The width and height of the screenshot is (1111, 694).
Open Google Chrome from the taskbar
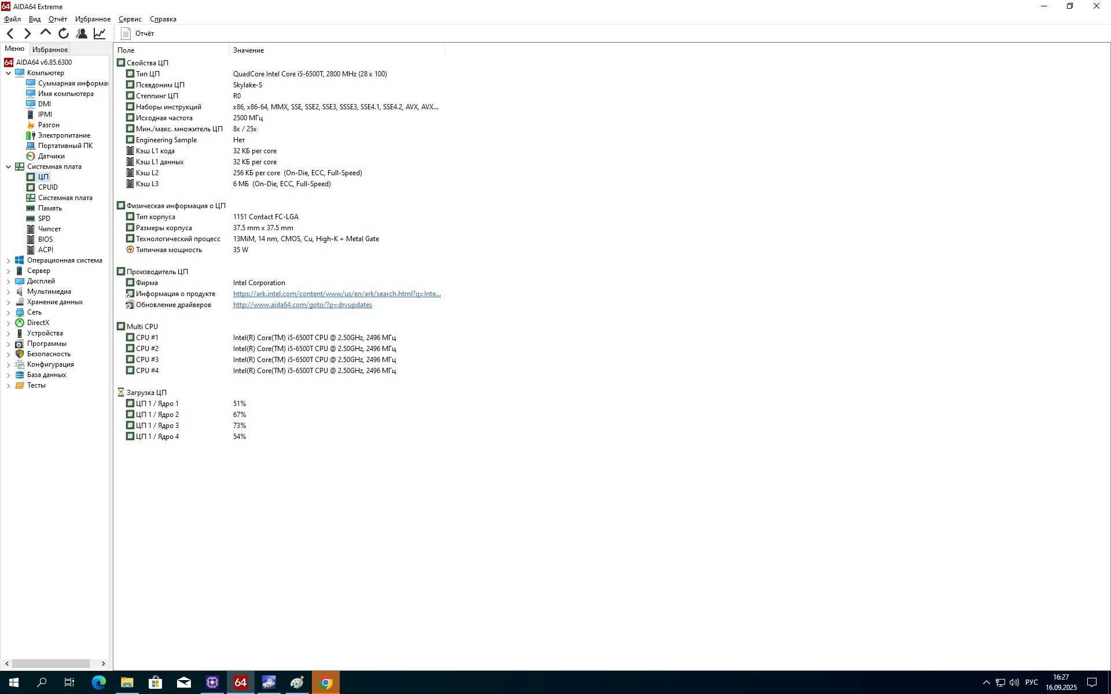326,682
